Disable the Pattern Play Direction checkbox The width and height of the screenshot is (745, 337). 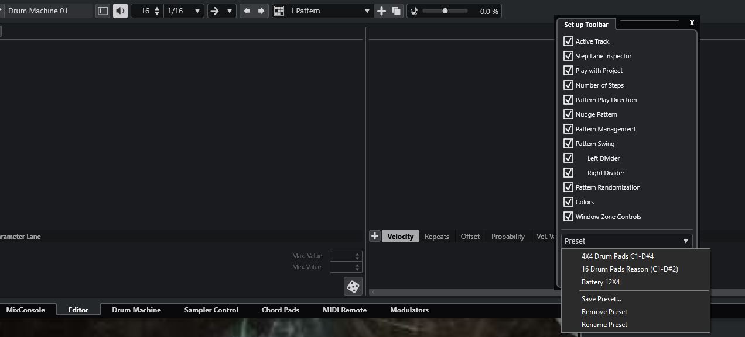[568, 100]
